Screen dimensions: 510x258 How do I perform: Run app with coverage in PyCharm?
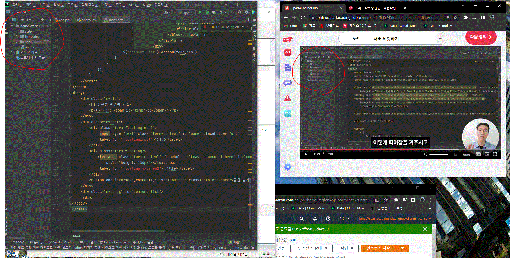click(x=214, y=12)
